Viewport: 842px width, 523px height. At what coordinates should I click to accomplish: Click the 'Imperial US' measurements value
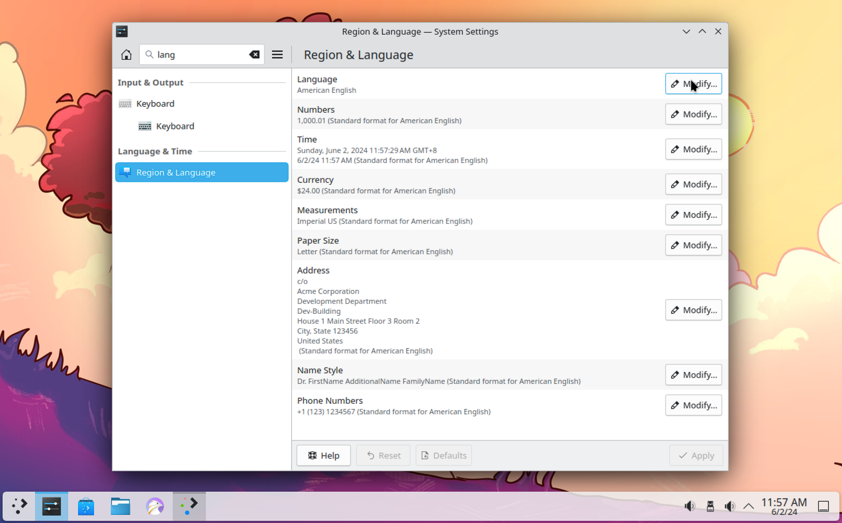point(317,221)
